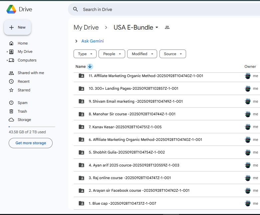260x215 pixels.
Task: Toggle the Name sort direction arrow
Action: (90, 66)
